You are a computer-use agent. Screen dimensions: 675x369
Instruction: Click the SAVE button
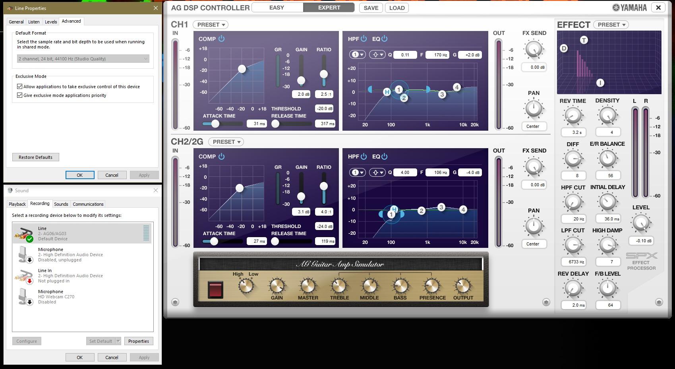pos(371,8)
